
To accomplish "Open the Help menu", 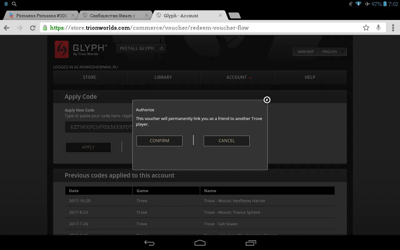I will [x=310, y=77].
